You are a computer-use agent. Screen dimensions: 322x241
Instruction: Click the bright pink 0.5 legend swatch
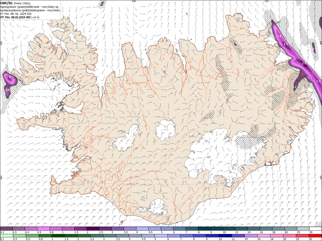pyautogui.click(x=43, y=229)
